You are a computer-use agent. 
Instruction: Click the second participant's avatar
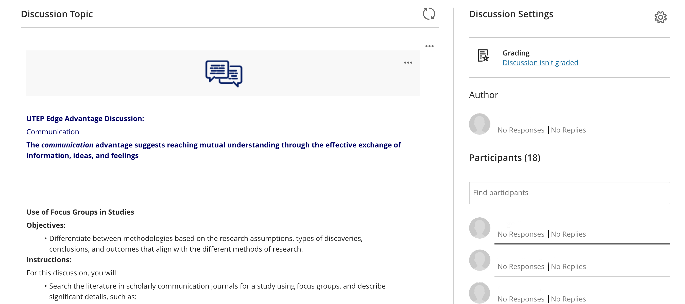pyautogui.click(x=479, y=260)
